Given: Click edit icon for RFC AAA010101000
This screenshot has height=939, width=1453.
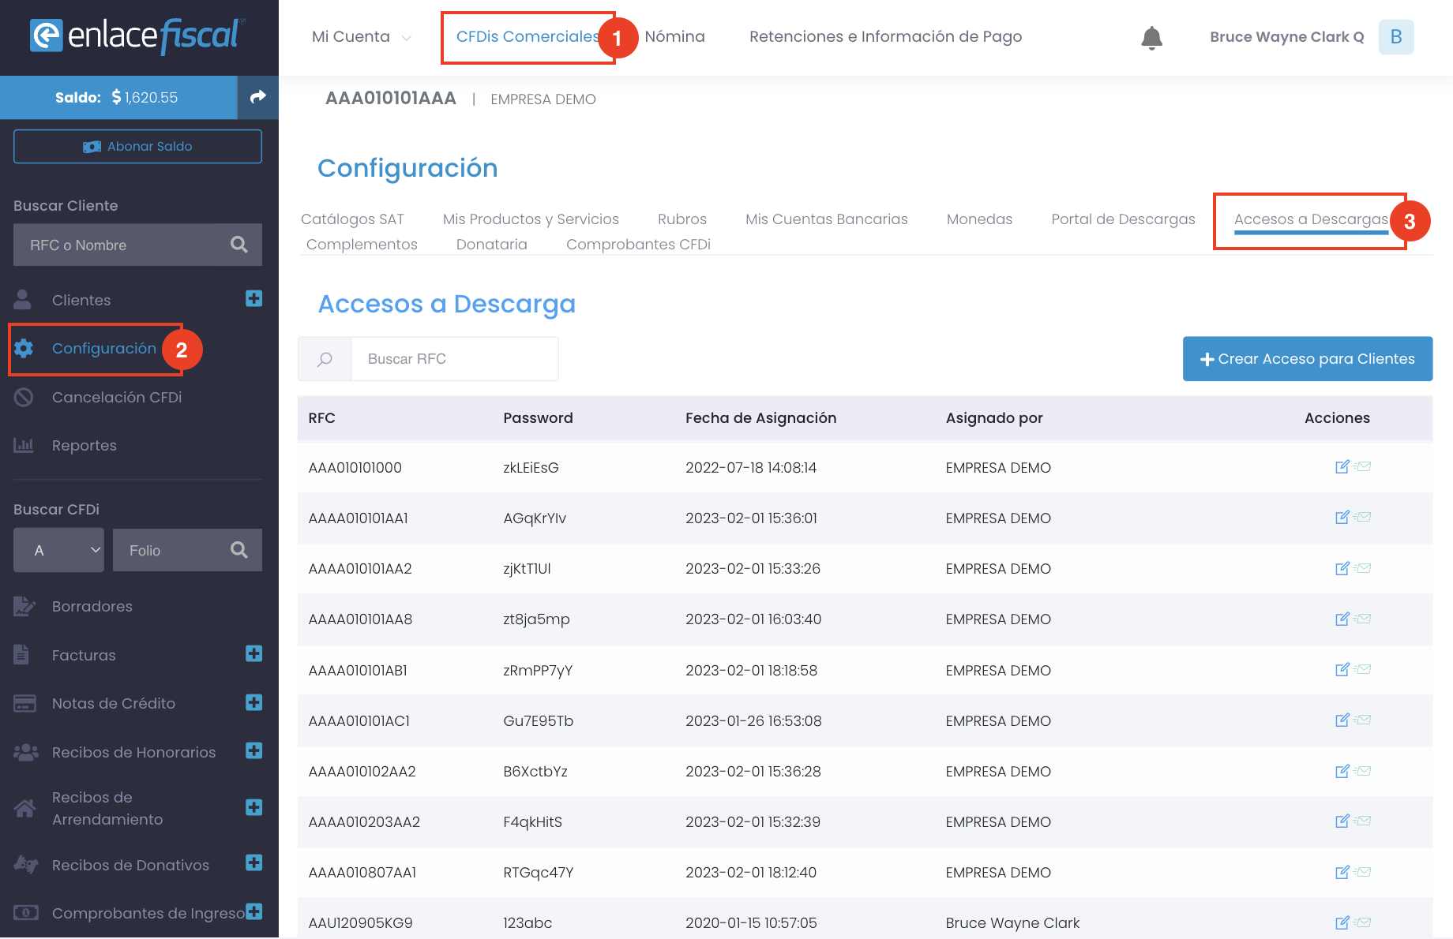Looking at the screenshot, I should 1342,467.
